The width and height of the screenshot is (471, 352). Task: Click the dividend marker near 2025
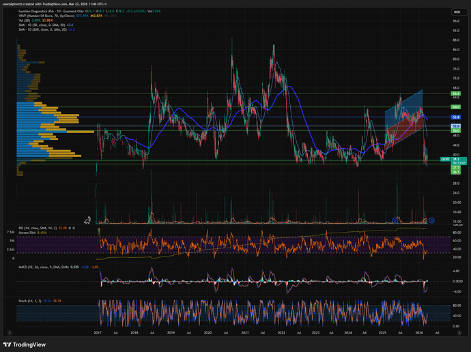(395, 220)
